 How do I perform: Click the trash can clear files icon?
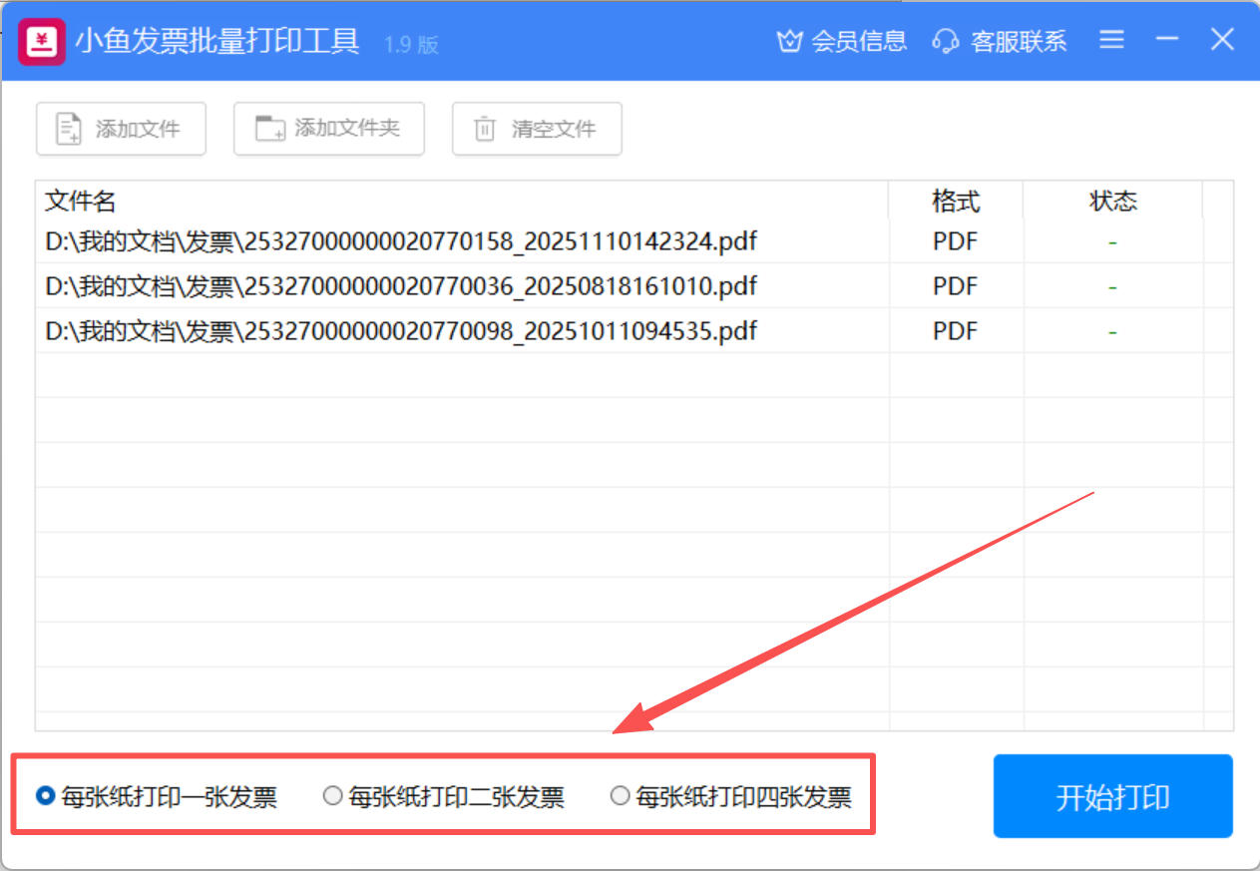point(485,129)
